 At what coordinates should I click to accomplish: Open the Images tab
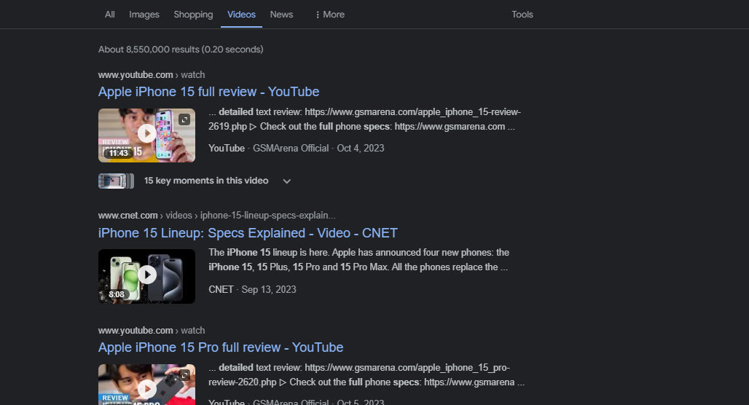(144, 15)
